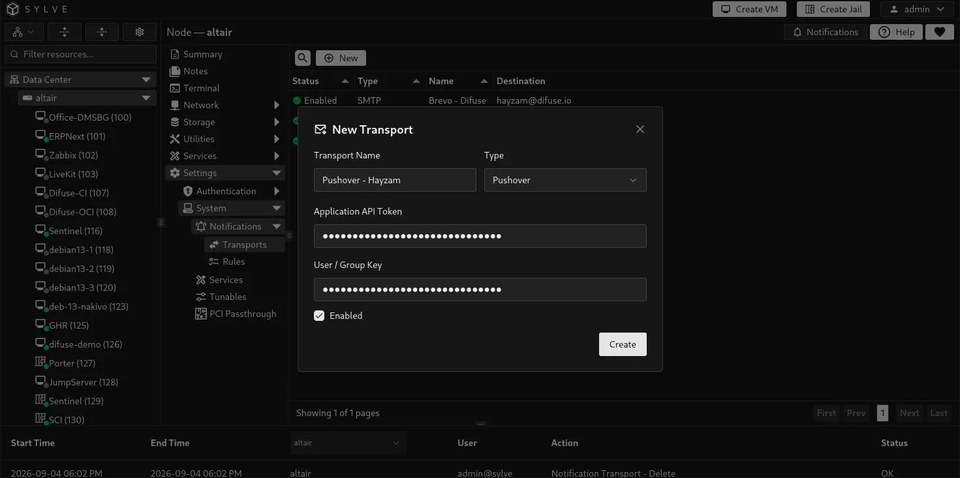Sort table by Type column
The width and height of the screenshot is (960, 478).
coord(388,81)
